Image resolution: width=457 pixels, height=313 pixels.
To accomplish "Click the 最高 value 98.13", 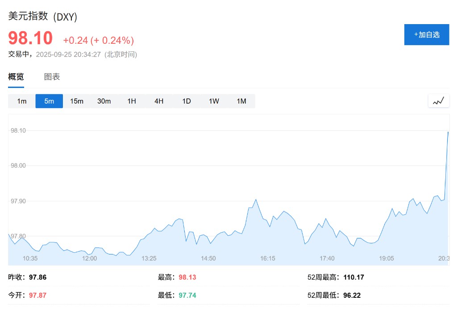I will (x=187, y=277).
